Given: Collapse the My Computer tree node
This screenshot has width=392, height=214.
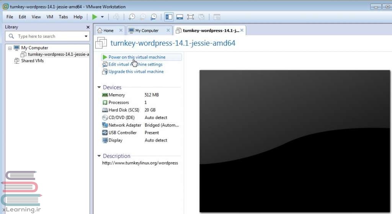Looking at the screenshot, I should click(10, 48).
